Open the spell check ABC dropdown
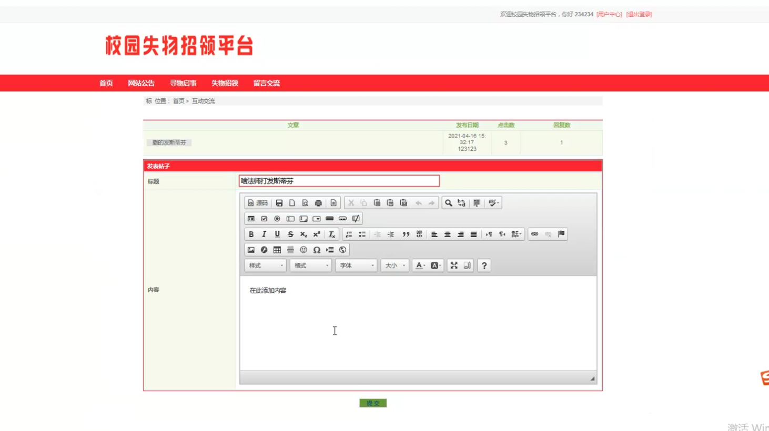This screenshot has width=769, height=431. (493, 203)
